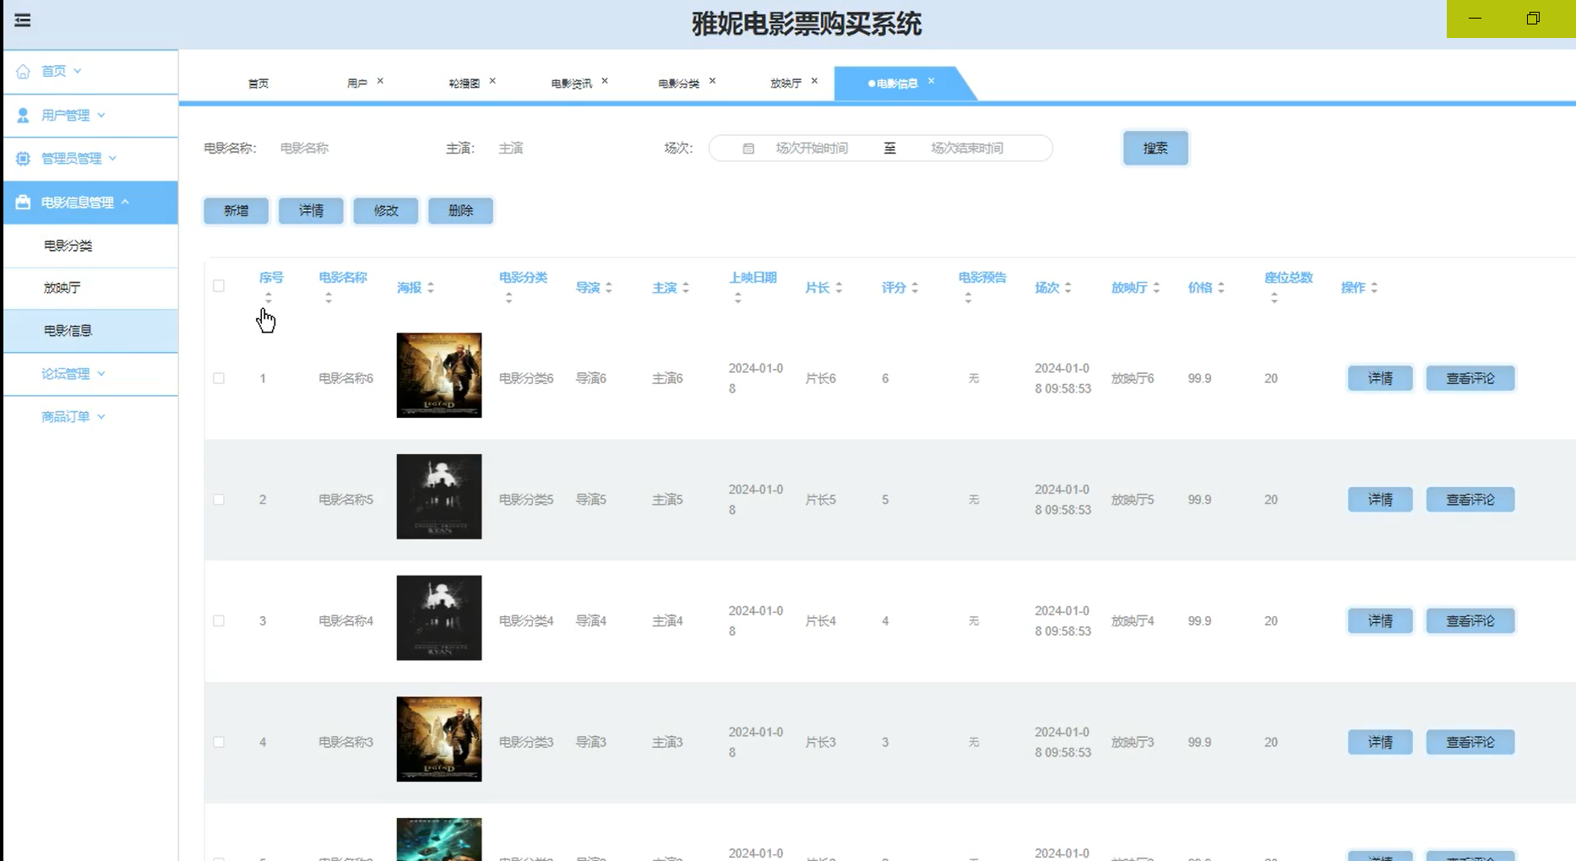Sort the table by 评分 column arrows
The image size is (1576, 861).
click(x=915, y=288)
